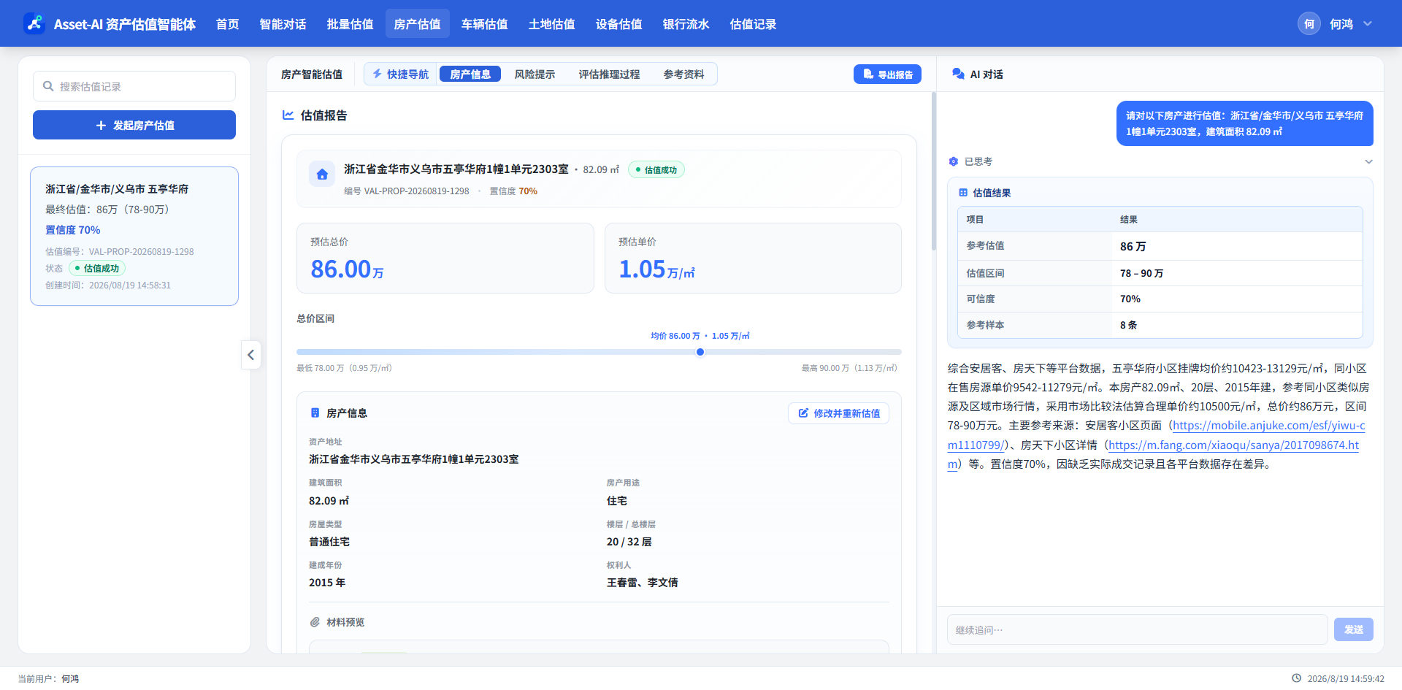Screen dimensions: 1402x690
Task: Switch to 参考资料 tab
Action: (x=683, y=74)
